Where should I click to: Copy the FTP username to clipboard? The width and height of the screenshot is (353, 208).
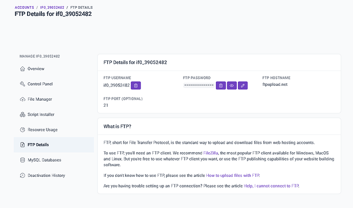(x=136, y=85)
